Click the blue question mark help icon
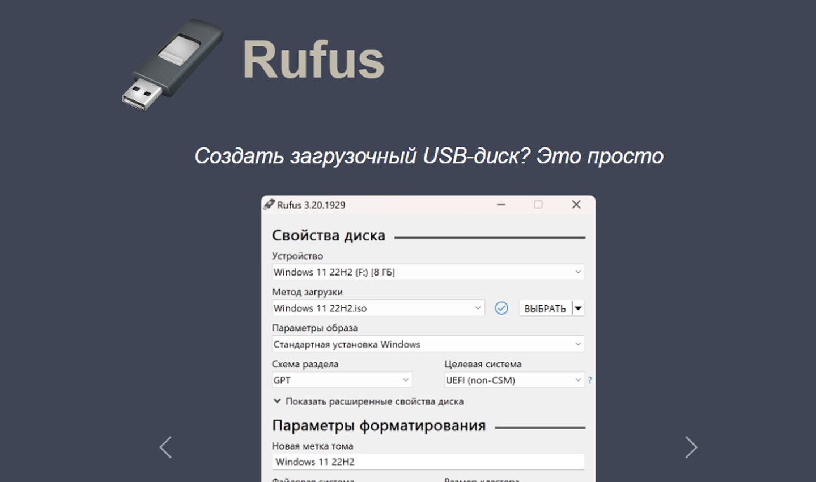This screenshot has width=816, height=482. coord(590,380)
